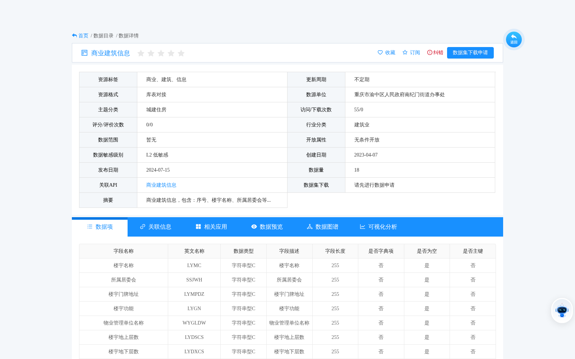Select the 数据项 tab

pos(100,227)
